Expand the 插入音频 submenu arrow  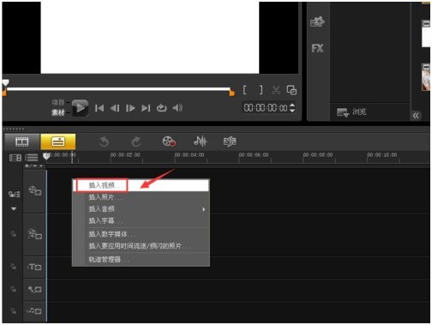click(203, 209)
